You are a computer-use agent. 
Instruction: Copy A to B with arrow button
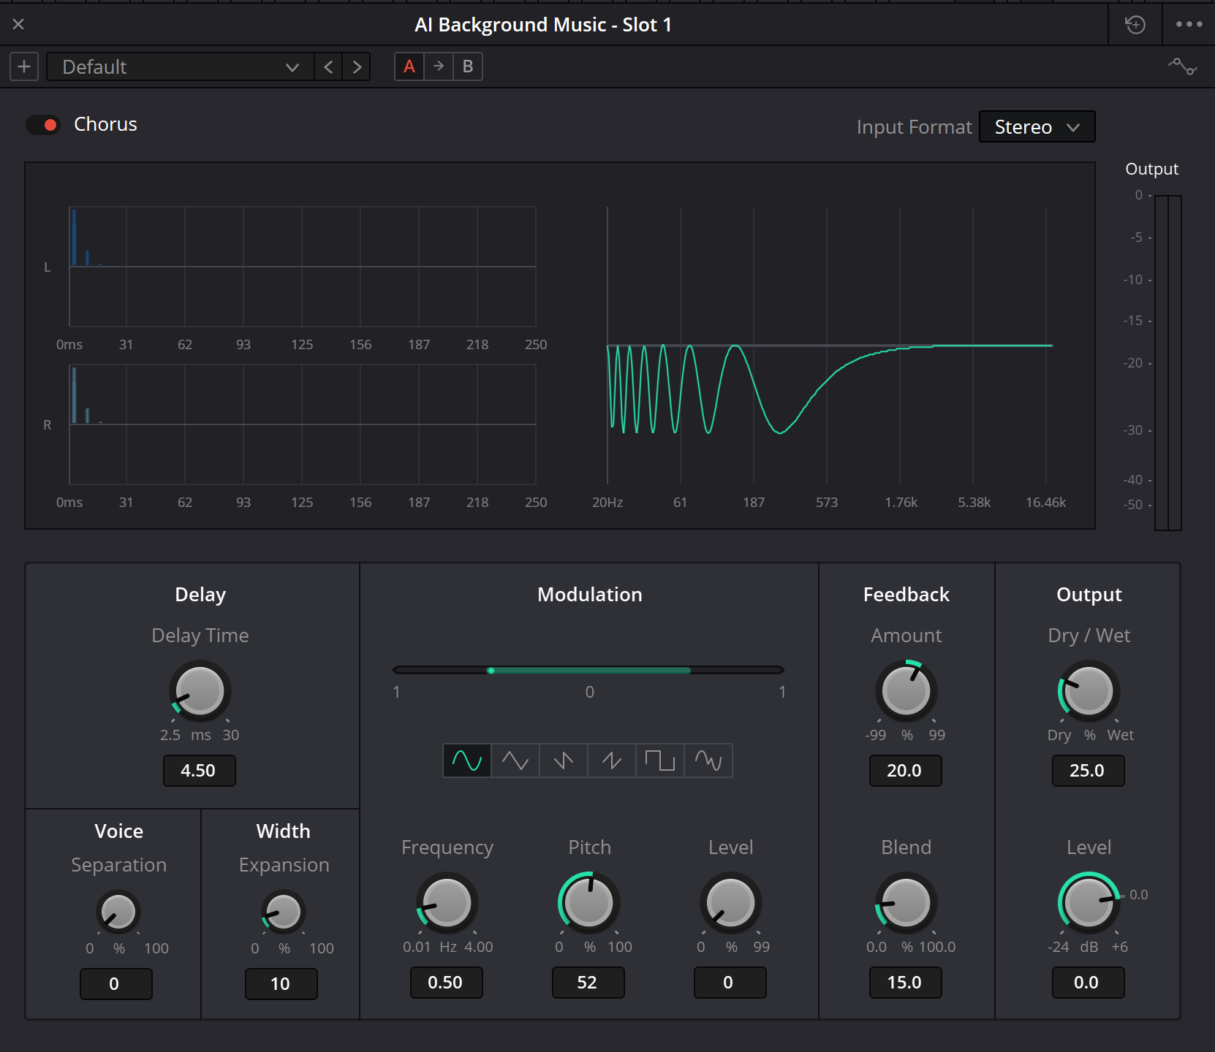(439, 66)
